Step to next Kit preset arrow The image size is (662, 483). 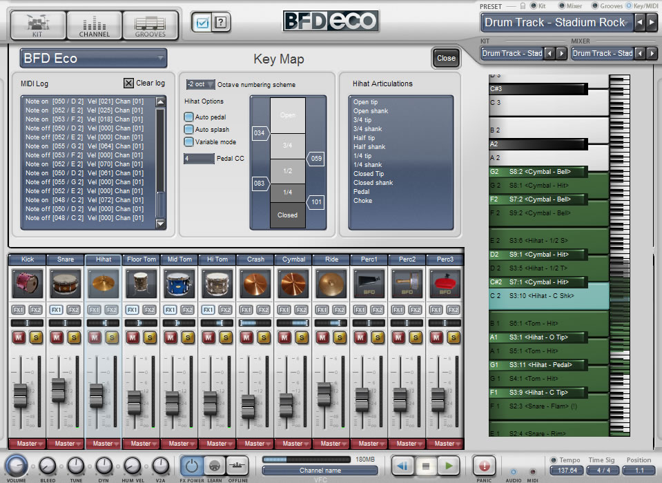coord(561,54)
